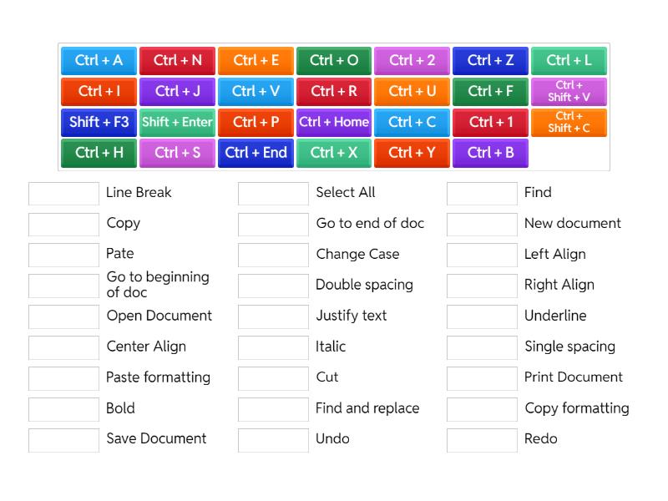Choose the blank box next to Redo
The image size is (668, 501).
pyautogui.click(x=482, y=440)
